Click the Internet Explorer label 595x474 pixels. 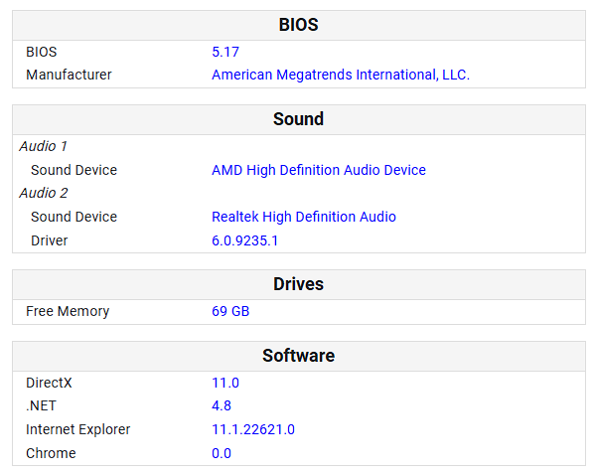pyautogui.click(x=78, y=429)
